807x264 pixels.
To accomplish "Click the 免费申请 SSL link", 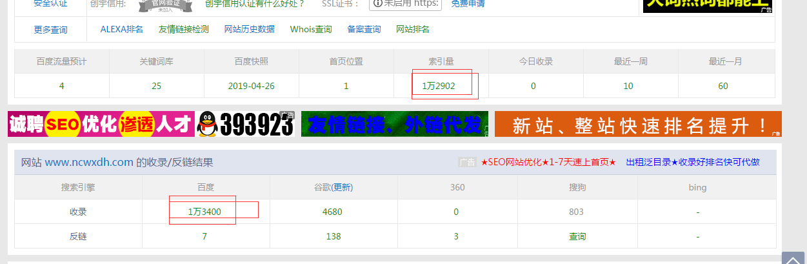I will (x=468, y=4).
